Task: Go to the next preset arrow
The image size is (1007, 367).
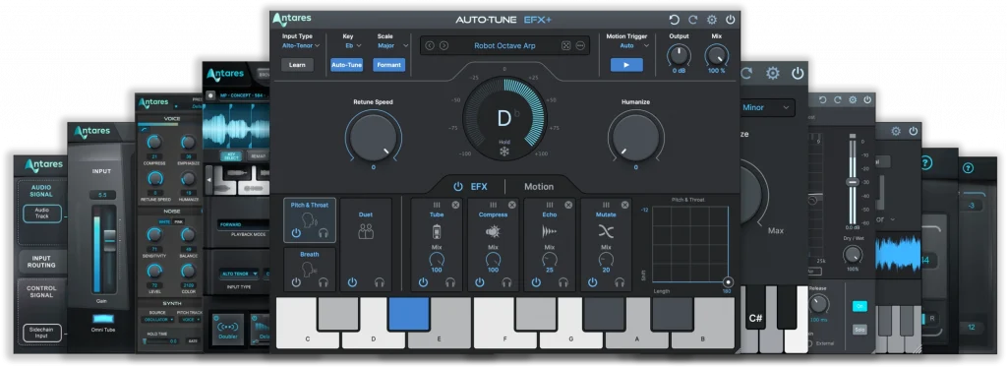Action: point(444,45)
